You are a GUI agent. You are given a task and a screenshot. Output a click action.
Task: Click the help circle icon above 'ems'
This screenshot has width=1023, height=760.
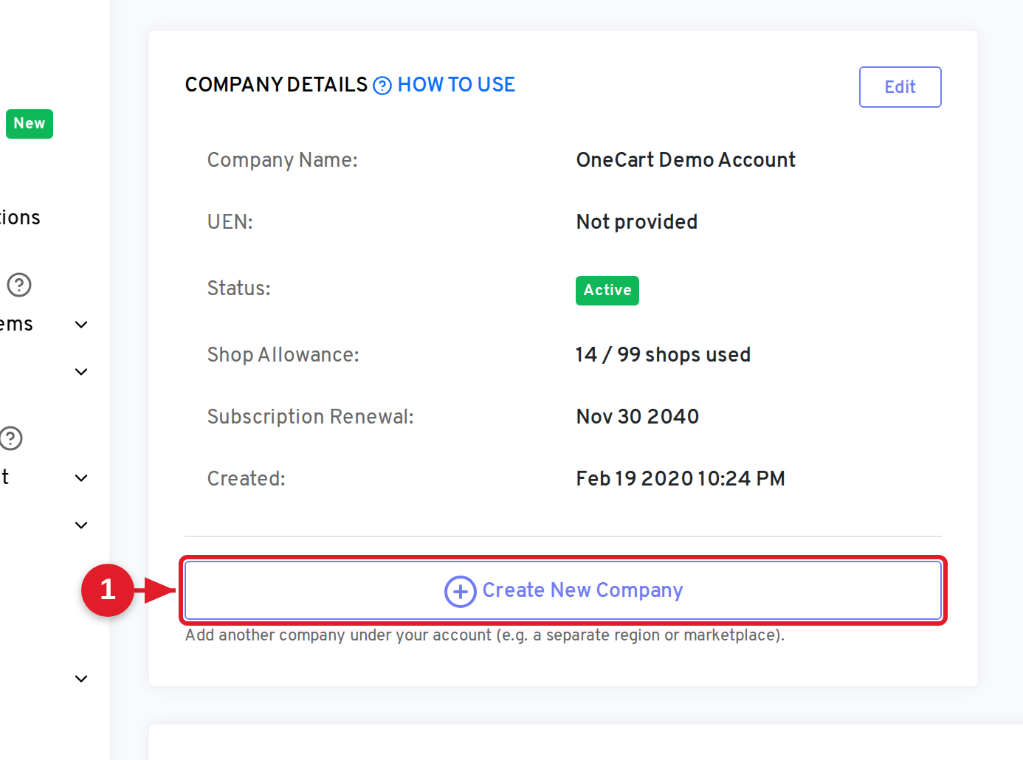(x=19, y=285)
